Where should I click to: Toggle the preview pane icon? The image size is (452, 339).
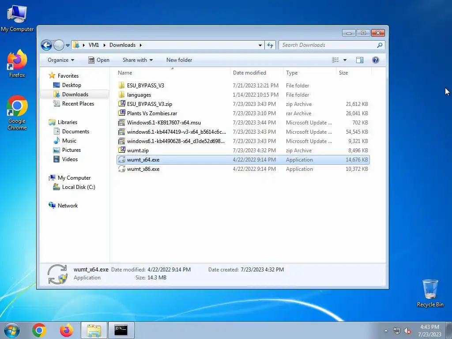tap(359, 60)
